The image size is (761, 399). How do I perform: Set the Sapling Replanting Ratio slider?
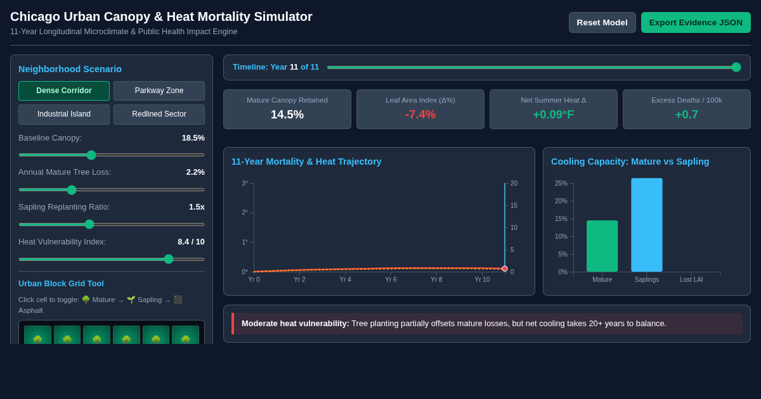pyautogui.click(x=112, y=224)
